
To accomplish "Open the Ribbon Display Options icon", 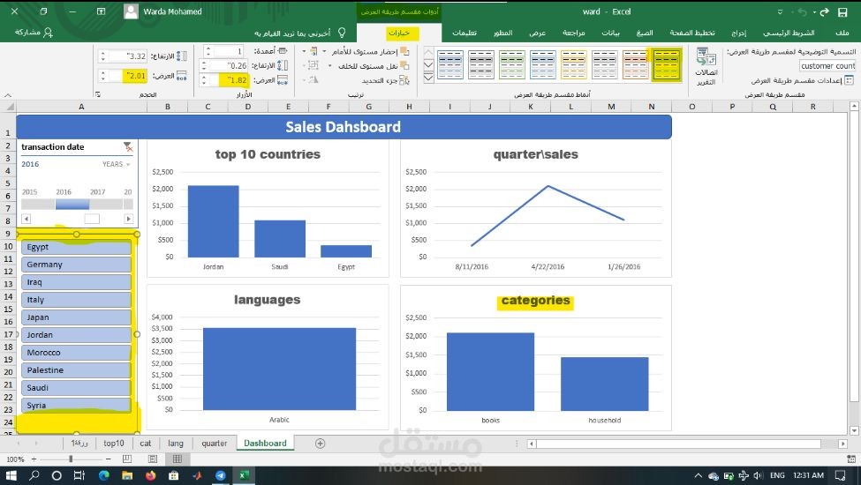I will click(101, 11).
